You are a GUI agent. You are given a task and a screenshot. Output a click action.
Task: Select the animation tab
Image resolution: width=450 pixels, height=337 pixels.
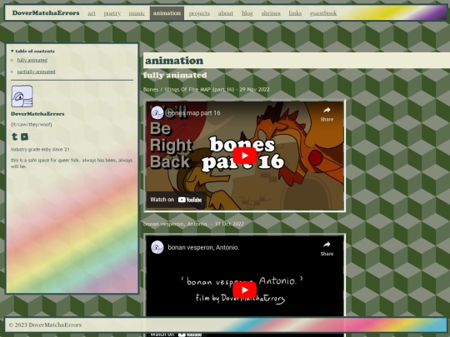click(167, 13)
